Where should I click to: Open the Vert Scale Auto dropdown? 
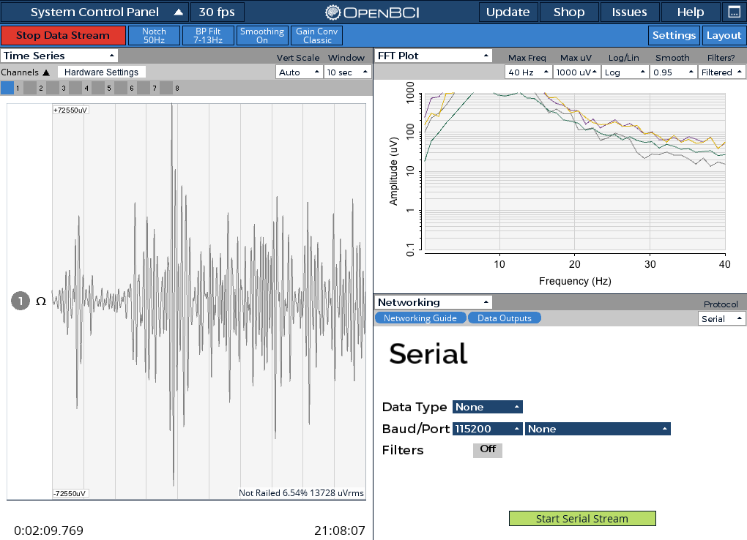[299, 72]
